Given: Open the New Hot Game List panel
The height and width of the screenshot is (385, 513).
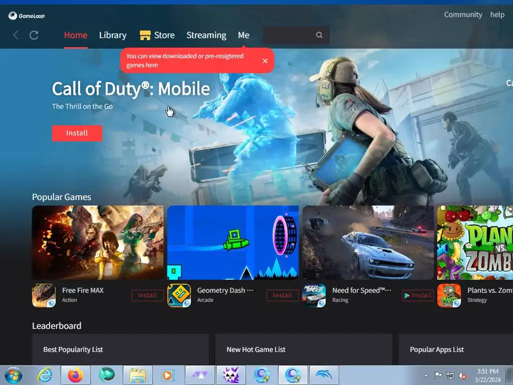Looking at the screenshot, I should click(x=304, y=349).
